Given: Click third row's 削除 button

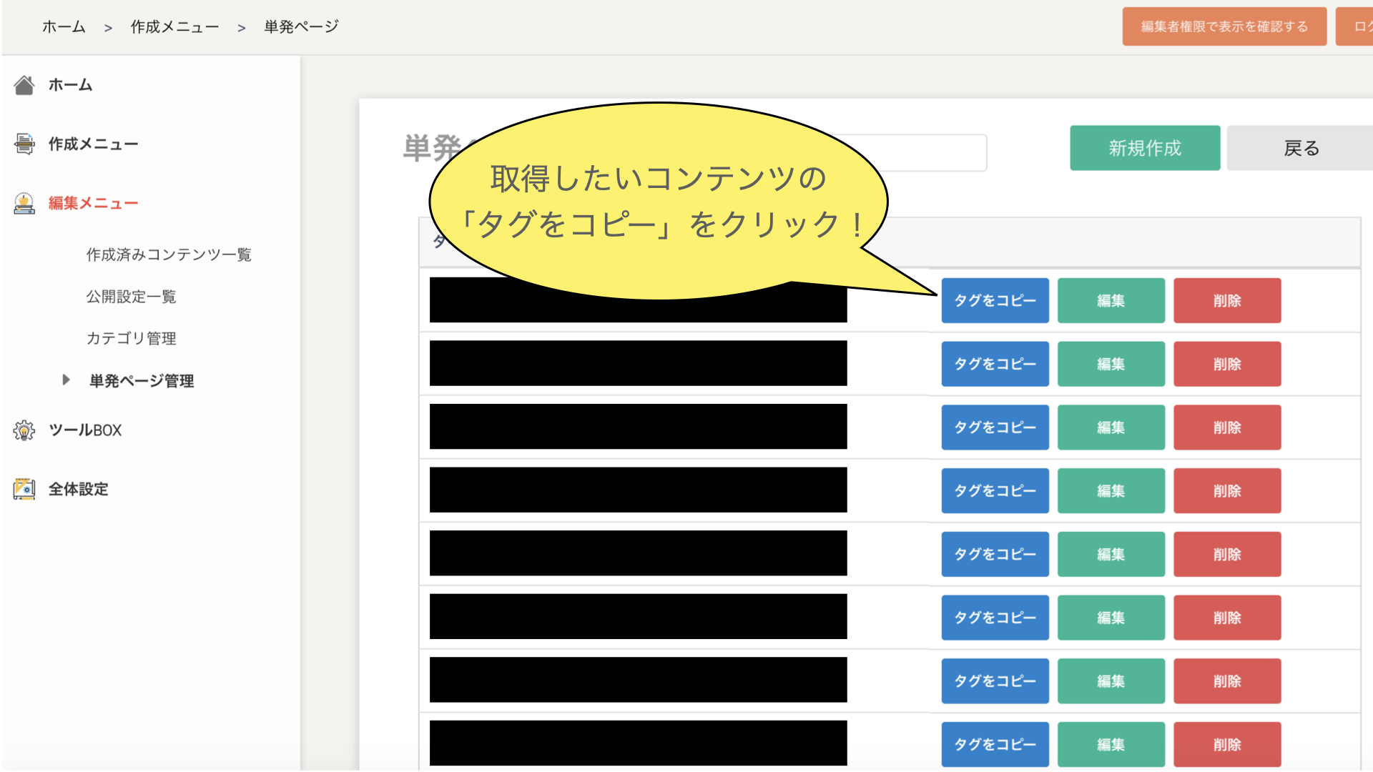Looking at the screenshot, I should click(1226, 427).
